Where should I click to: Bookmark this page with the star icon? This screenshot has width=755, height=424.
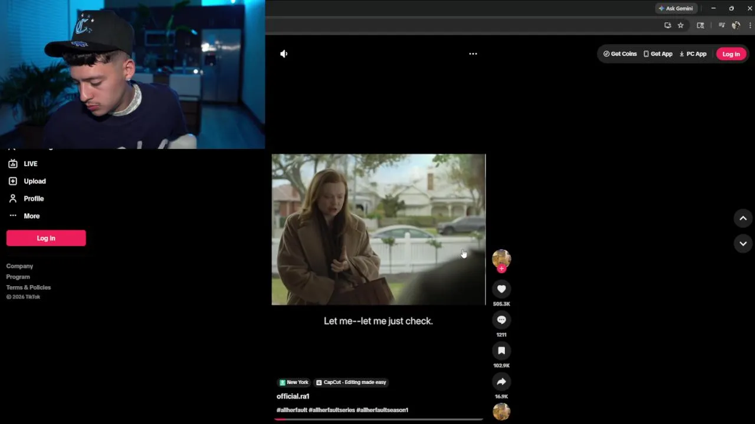click(681, 25)
